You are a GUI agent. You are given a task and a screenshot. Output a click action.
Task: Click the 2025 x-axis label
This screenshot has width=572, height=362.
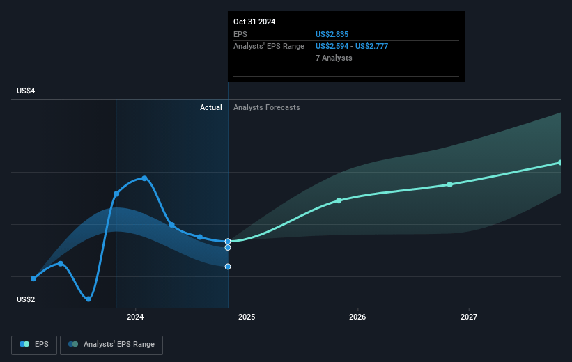pos(247,317)
